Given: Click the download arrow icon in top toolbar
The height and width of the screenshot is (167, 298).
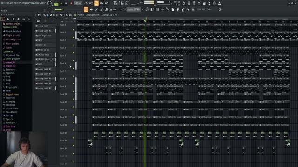Looking at the screenshot, I should click(x=219, y=3).
